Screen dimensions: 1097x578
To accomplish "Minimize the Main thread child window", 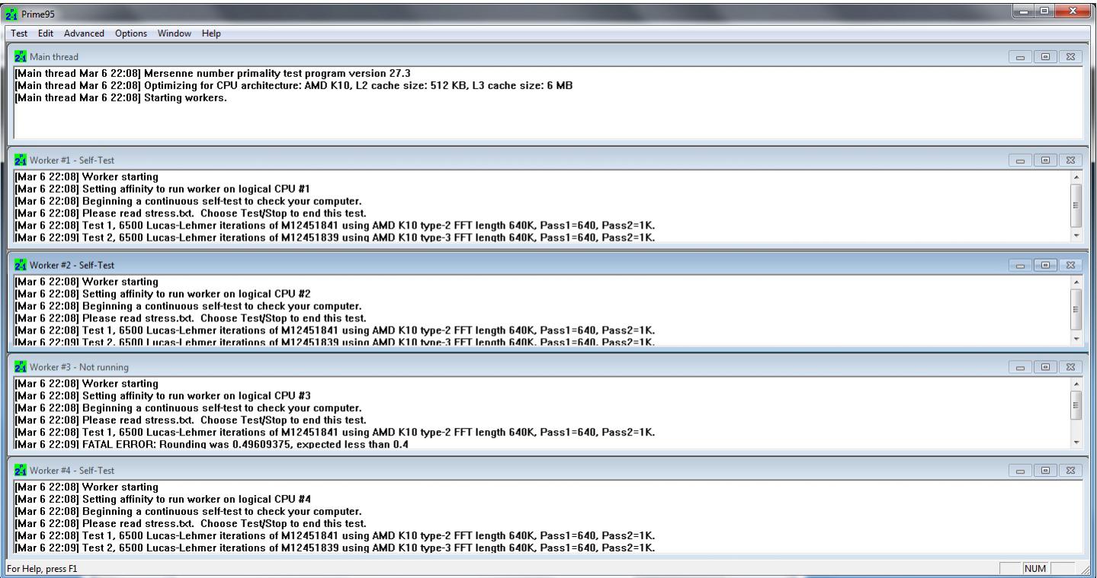I will click(x=1019, y=57).
